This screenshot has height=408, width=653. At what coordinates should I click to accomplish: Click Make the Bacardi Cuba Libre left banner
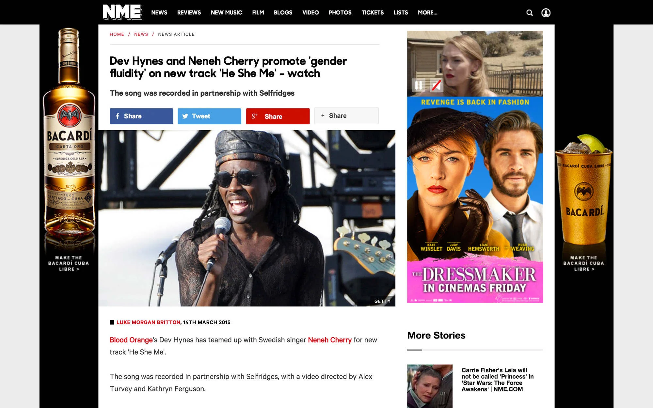(69, 263)
